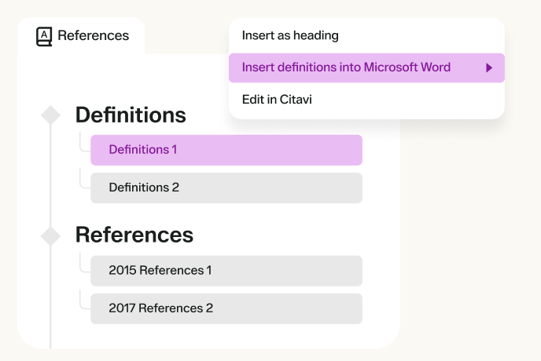Select Insert definitions into Microsoft Word
541x361 pixels.
click(x=346, y=67)
